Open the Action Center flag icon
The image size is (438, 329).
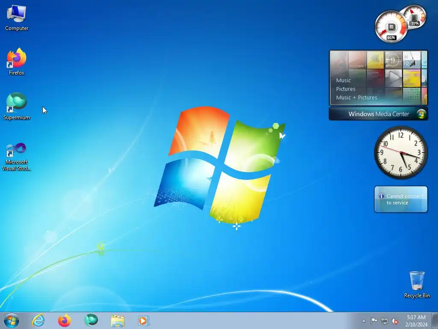[374, 321]
